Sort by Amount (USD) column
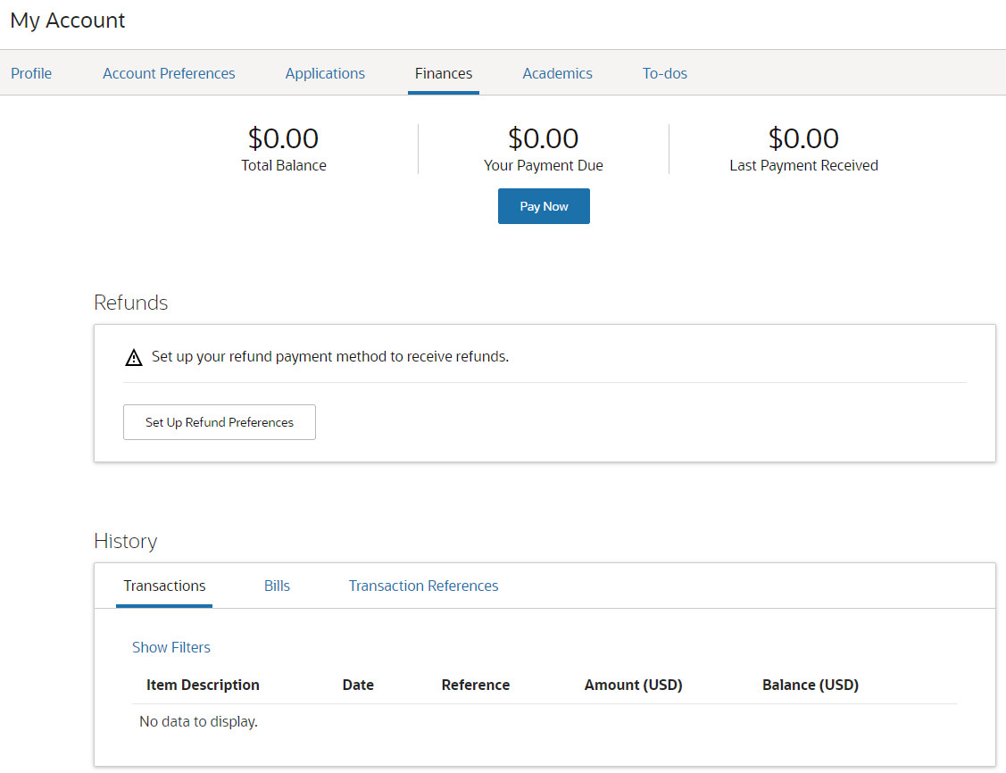The image size is (1006, 773). pyautogui.click(x=633, y=685)
